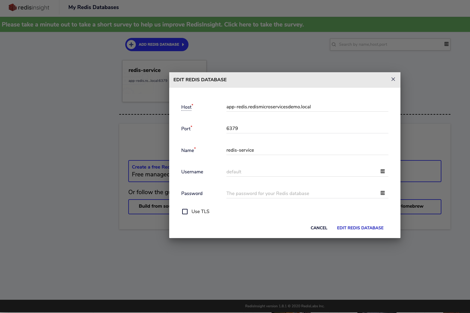Click the RedisInsight logo icon
Viewport: 470px width, 313px height.
click(x=12, y=8)
